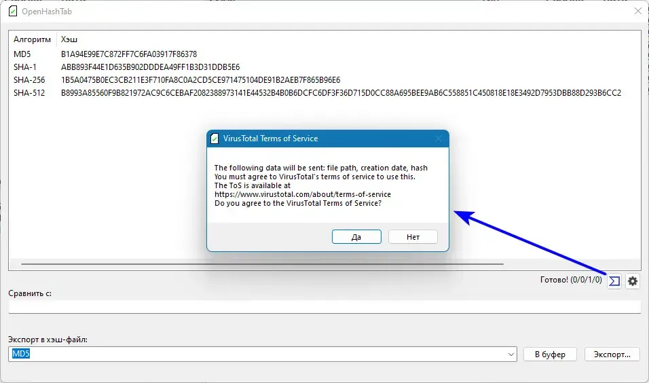
Task: Select the SHA-512 row label
Action: [29, 93]
